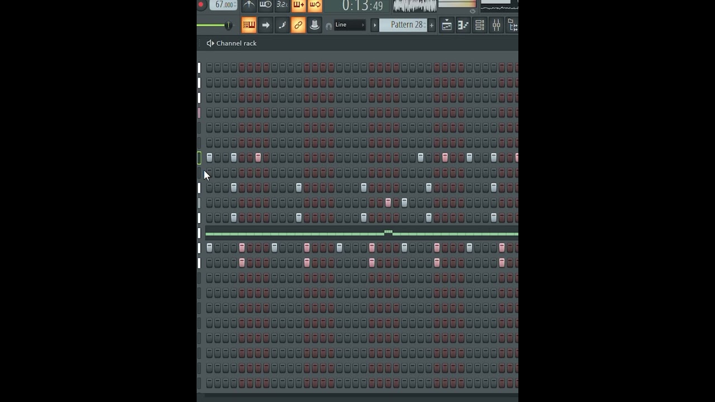This screenshot has height=402, width=715.
Task: Click the tempo field showing 67.000
Action: [223, 4]
